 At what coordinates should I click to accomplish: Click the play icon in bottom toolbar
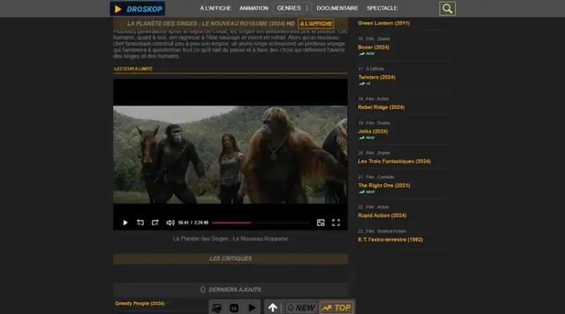pyautogui.click(x=252, y=308)
